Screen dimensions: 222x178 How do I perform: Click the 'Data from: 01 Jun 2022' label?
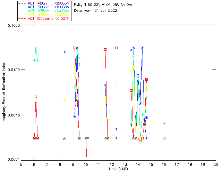95,11
